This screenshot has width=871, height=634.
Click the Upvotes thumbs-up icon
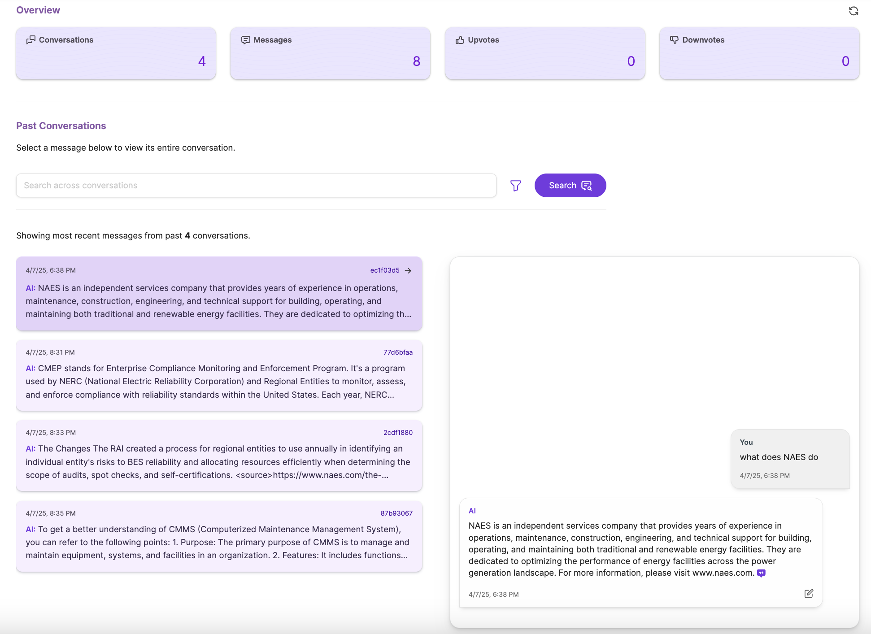coord(460,40)
